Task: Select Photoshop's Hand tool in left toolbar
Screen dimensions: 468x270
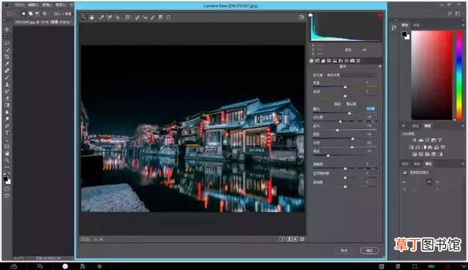Action: point(7,153)
